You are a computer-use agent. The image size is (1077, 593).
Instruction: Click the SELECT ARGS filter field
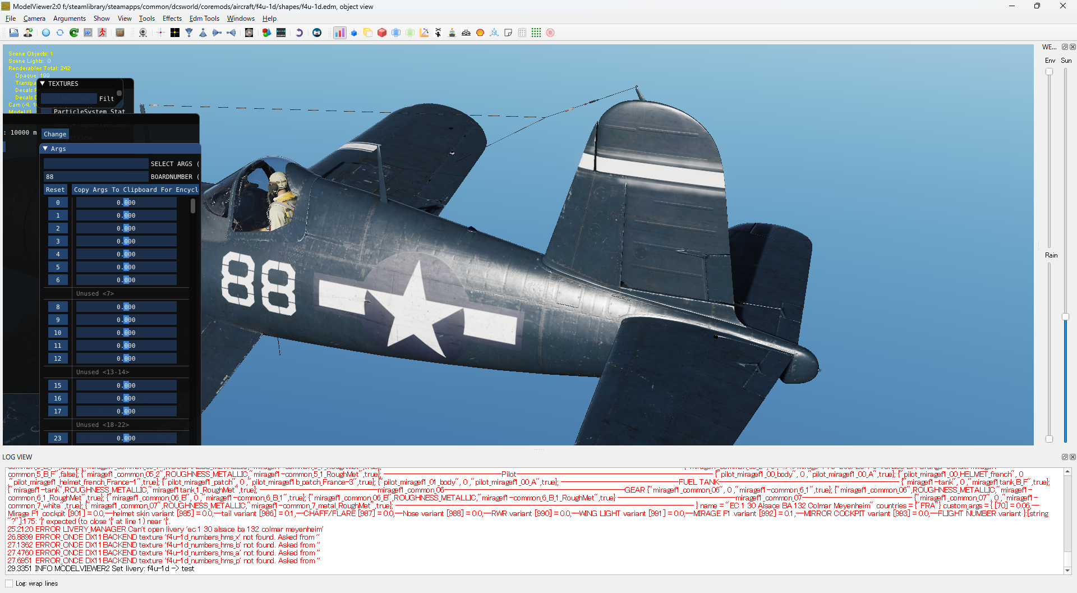(x=96, y=164)
